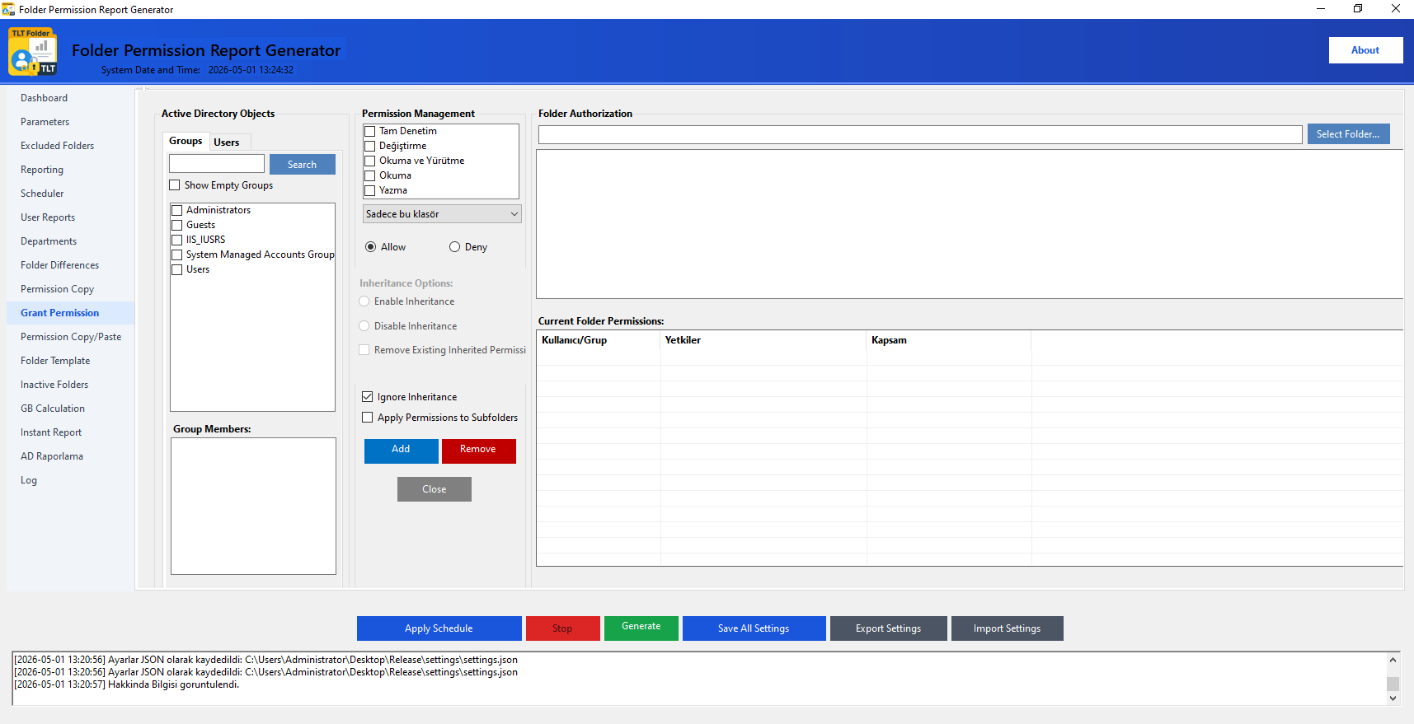Tick the Değiştirme permission
The image size is (1414, 724).
tap(369, 146)
